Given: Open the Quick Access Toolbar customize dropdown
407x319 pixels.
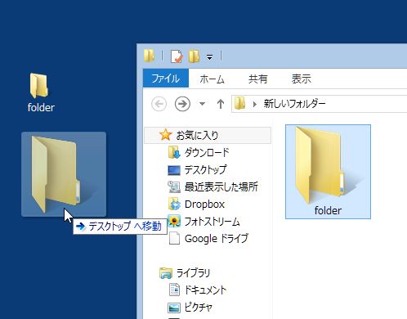Looking at the screenshot, I should (x=209, y=57).
